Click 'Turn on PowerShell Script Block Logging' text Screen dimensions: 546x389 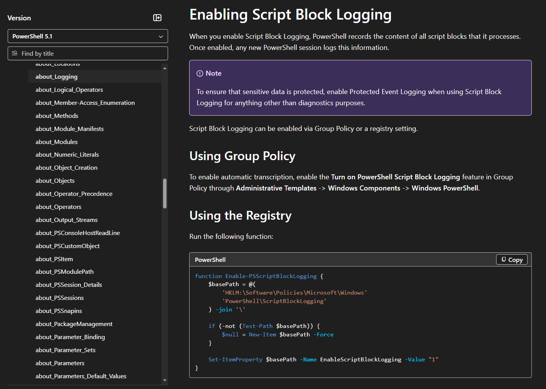coord(396,177)
